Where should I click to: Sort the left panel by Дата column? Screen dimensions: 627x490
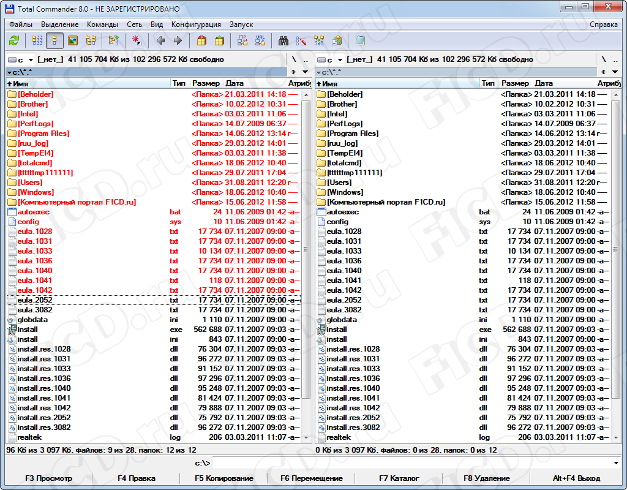click(x=255, y=83)
